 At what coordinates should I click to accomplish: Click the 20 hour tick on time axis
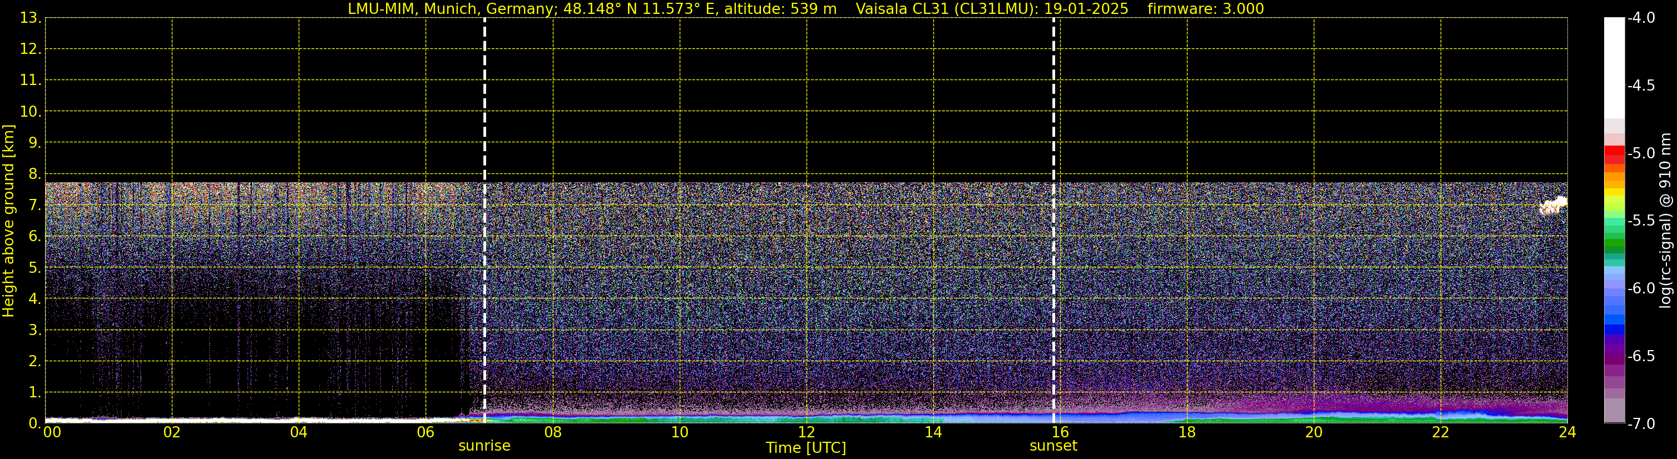[1313, 432]
